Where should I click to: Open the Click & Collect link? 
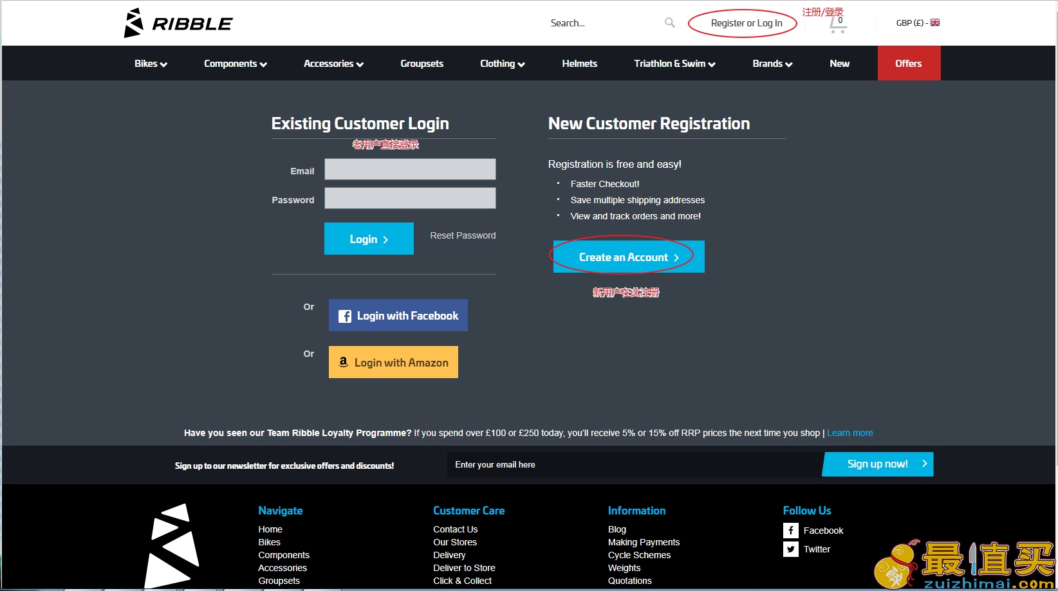pyautogui.click(x=462, y=581)
